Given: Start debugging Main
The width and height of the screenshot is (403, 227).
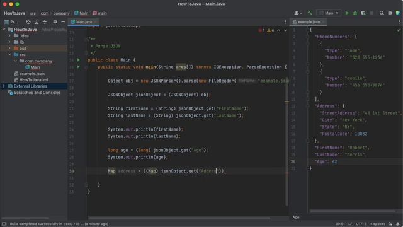Looking at the screenshot, I should click(355, 13).
